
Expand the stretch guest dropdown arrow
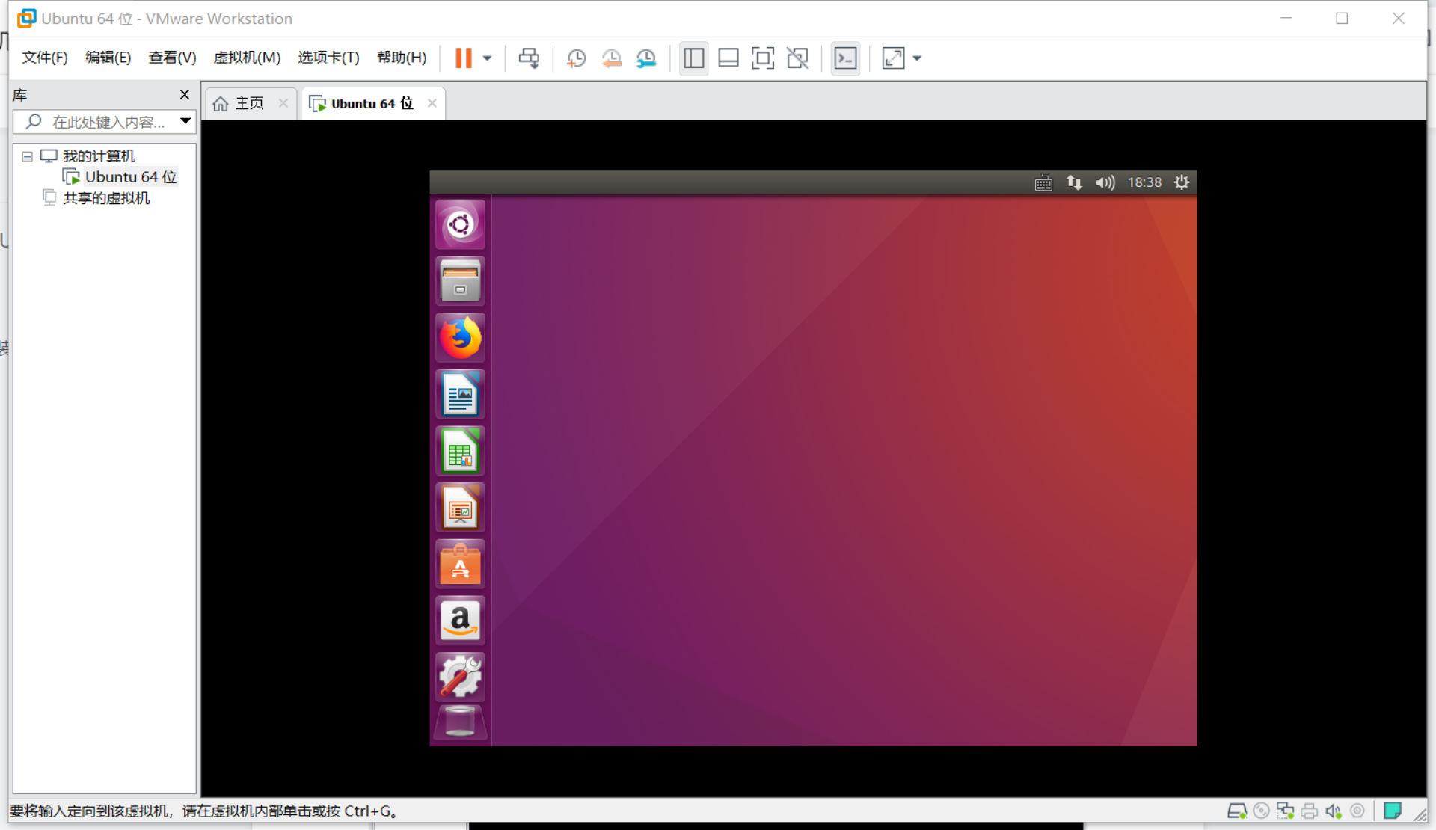tap(917, 58)
